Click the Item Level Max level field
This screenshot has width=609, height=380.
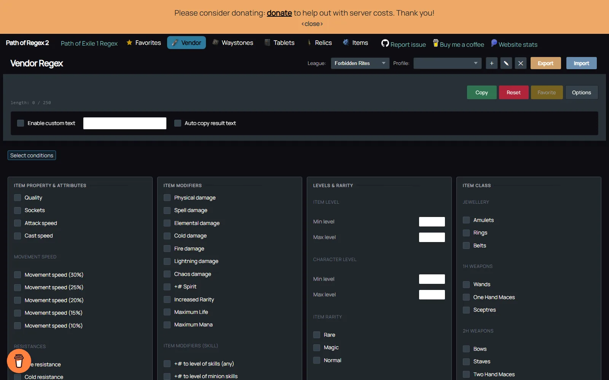click(432, 237)
